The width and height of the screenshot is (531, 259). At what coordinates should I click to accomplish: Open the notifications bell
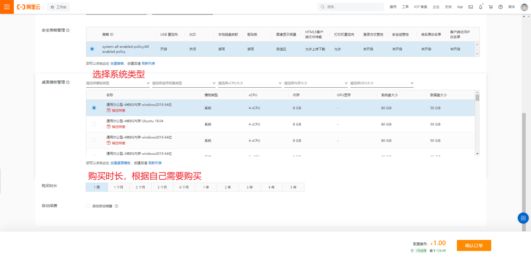tap(480, 7)
